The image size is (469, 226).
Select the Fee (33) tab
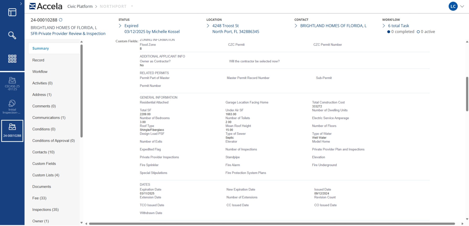pos(39,198)
